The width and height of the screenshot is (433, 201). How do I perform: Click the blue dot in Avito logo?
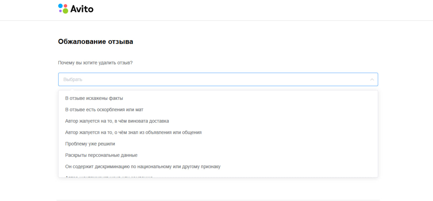tap(61, 6)
